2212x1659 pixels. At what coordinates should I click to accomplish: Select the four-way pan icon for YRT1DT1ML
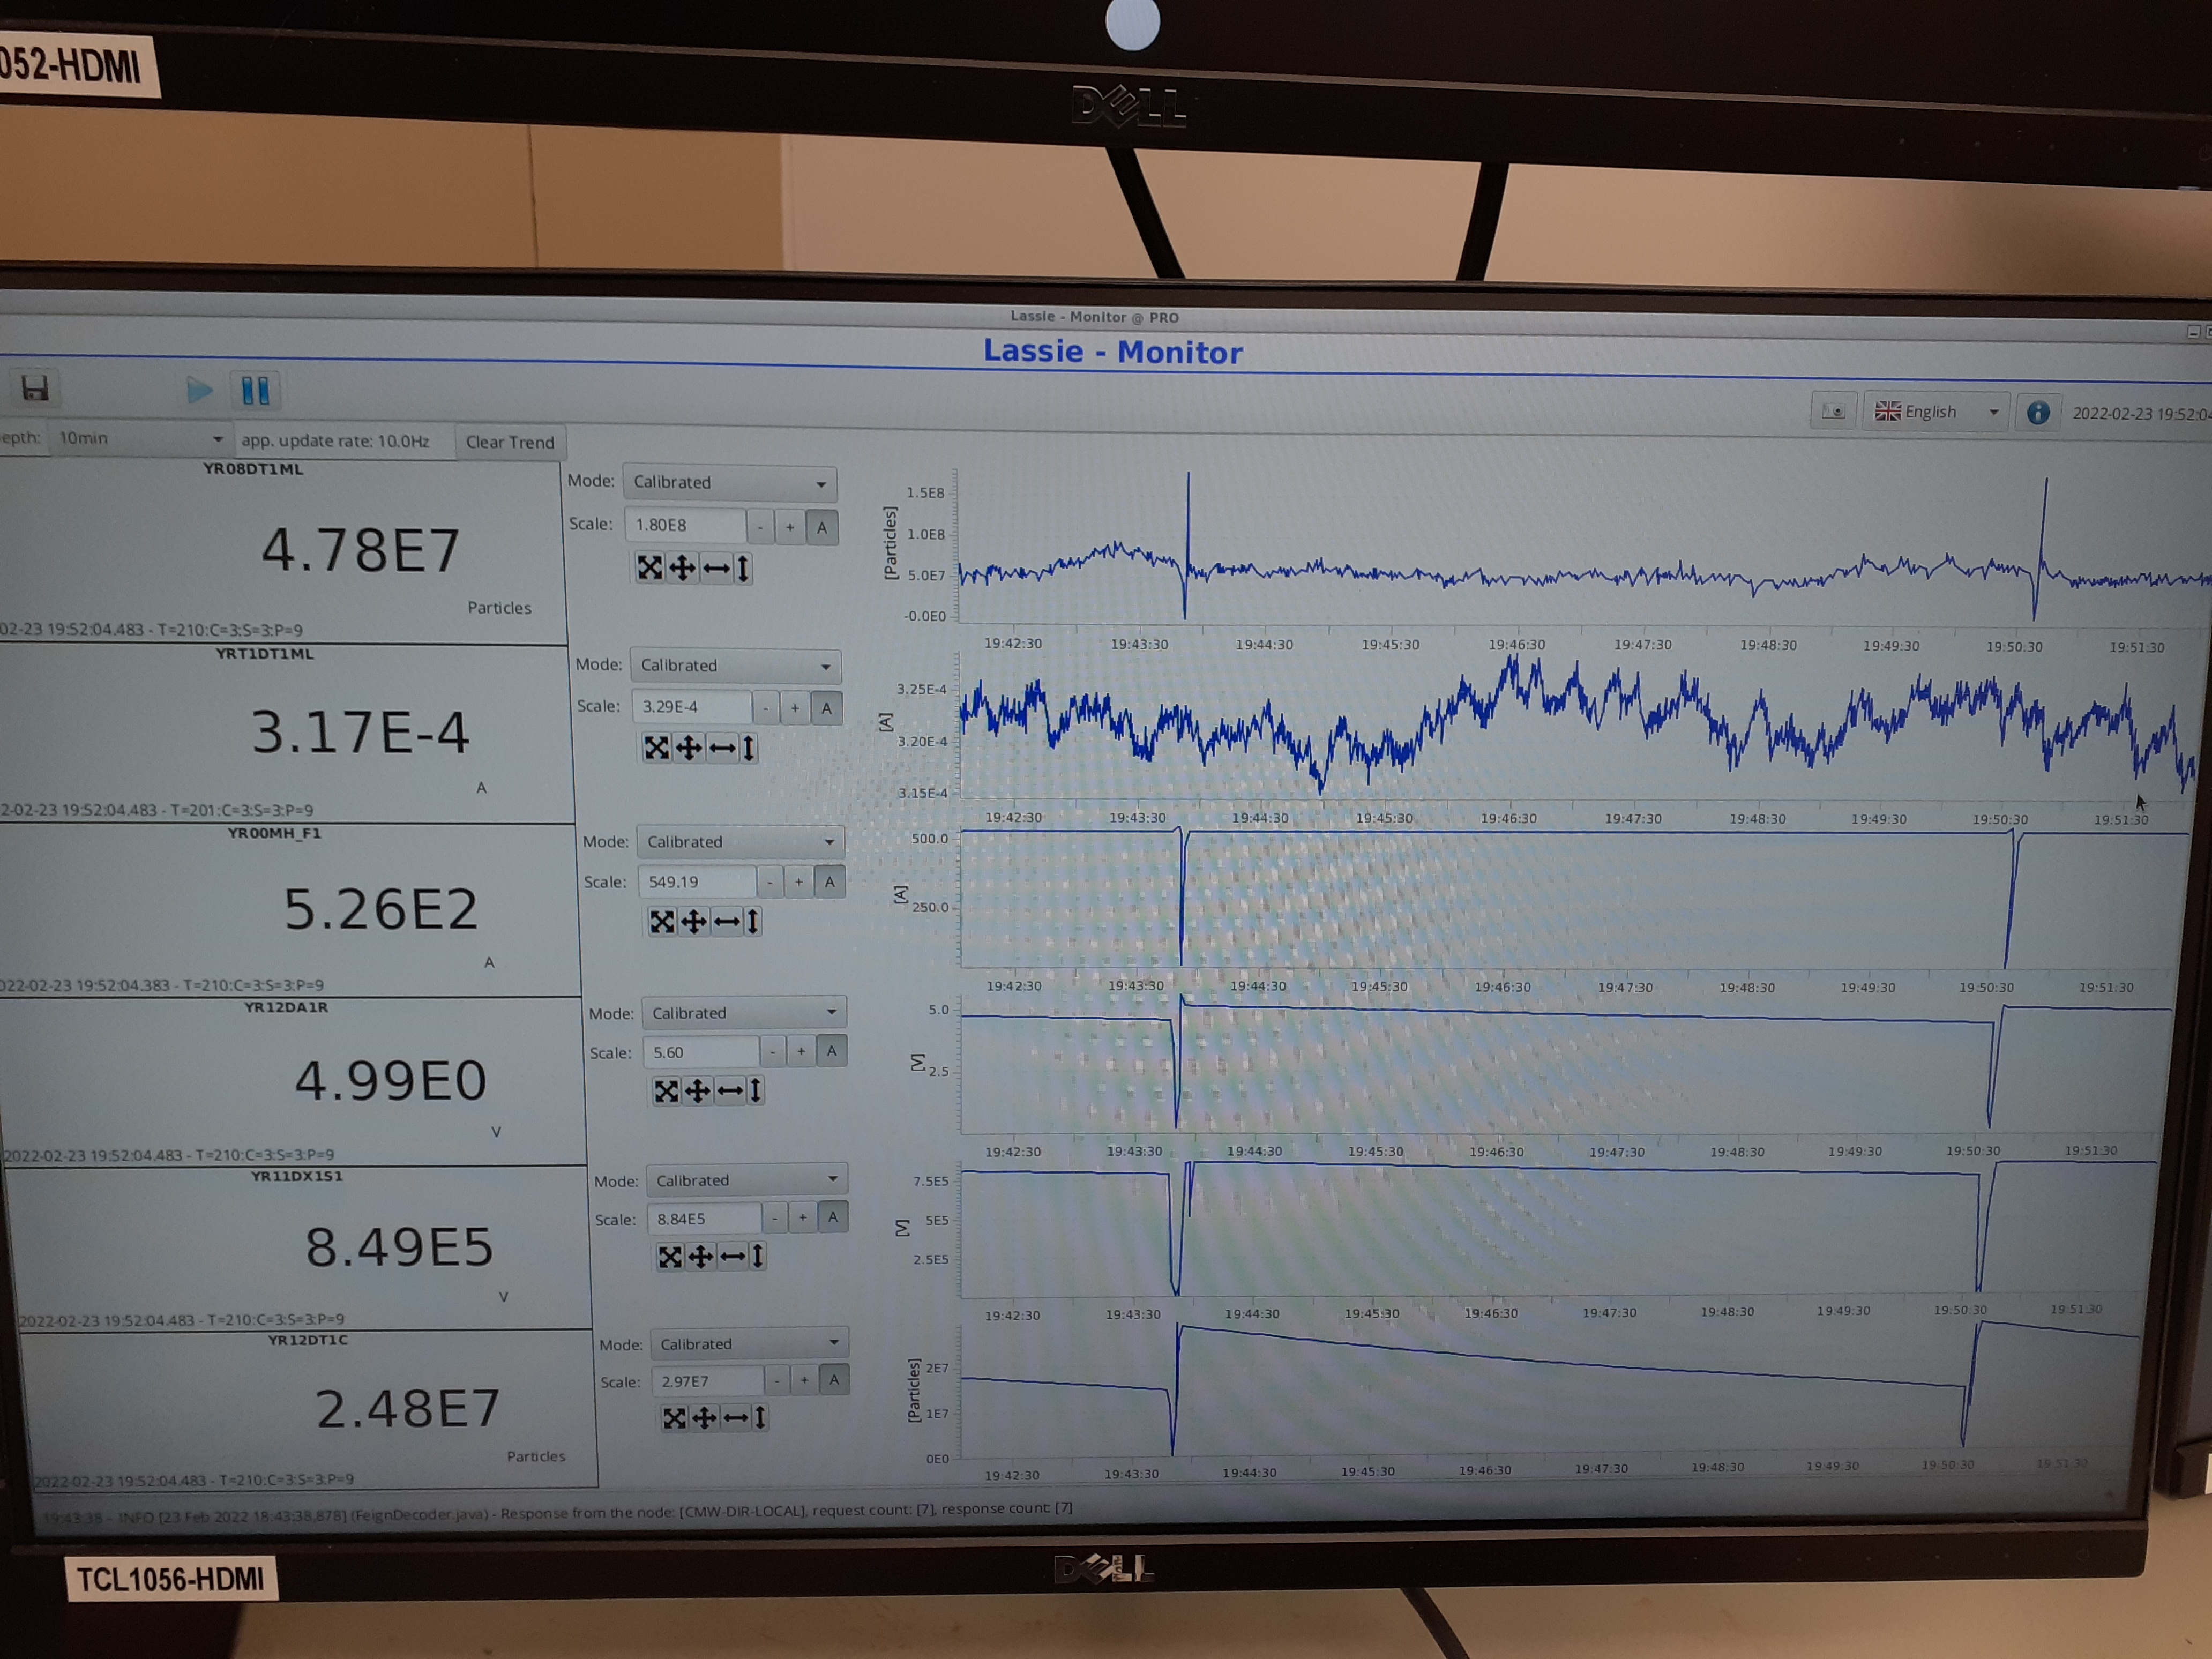(689, 748)
